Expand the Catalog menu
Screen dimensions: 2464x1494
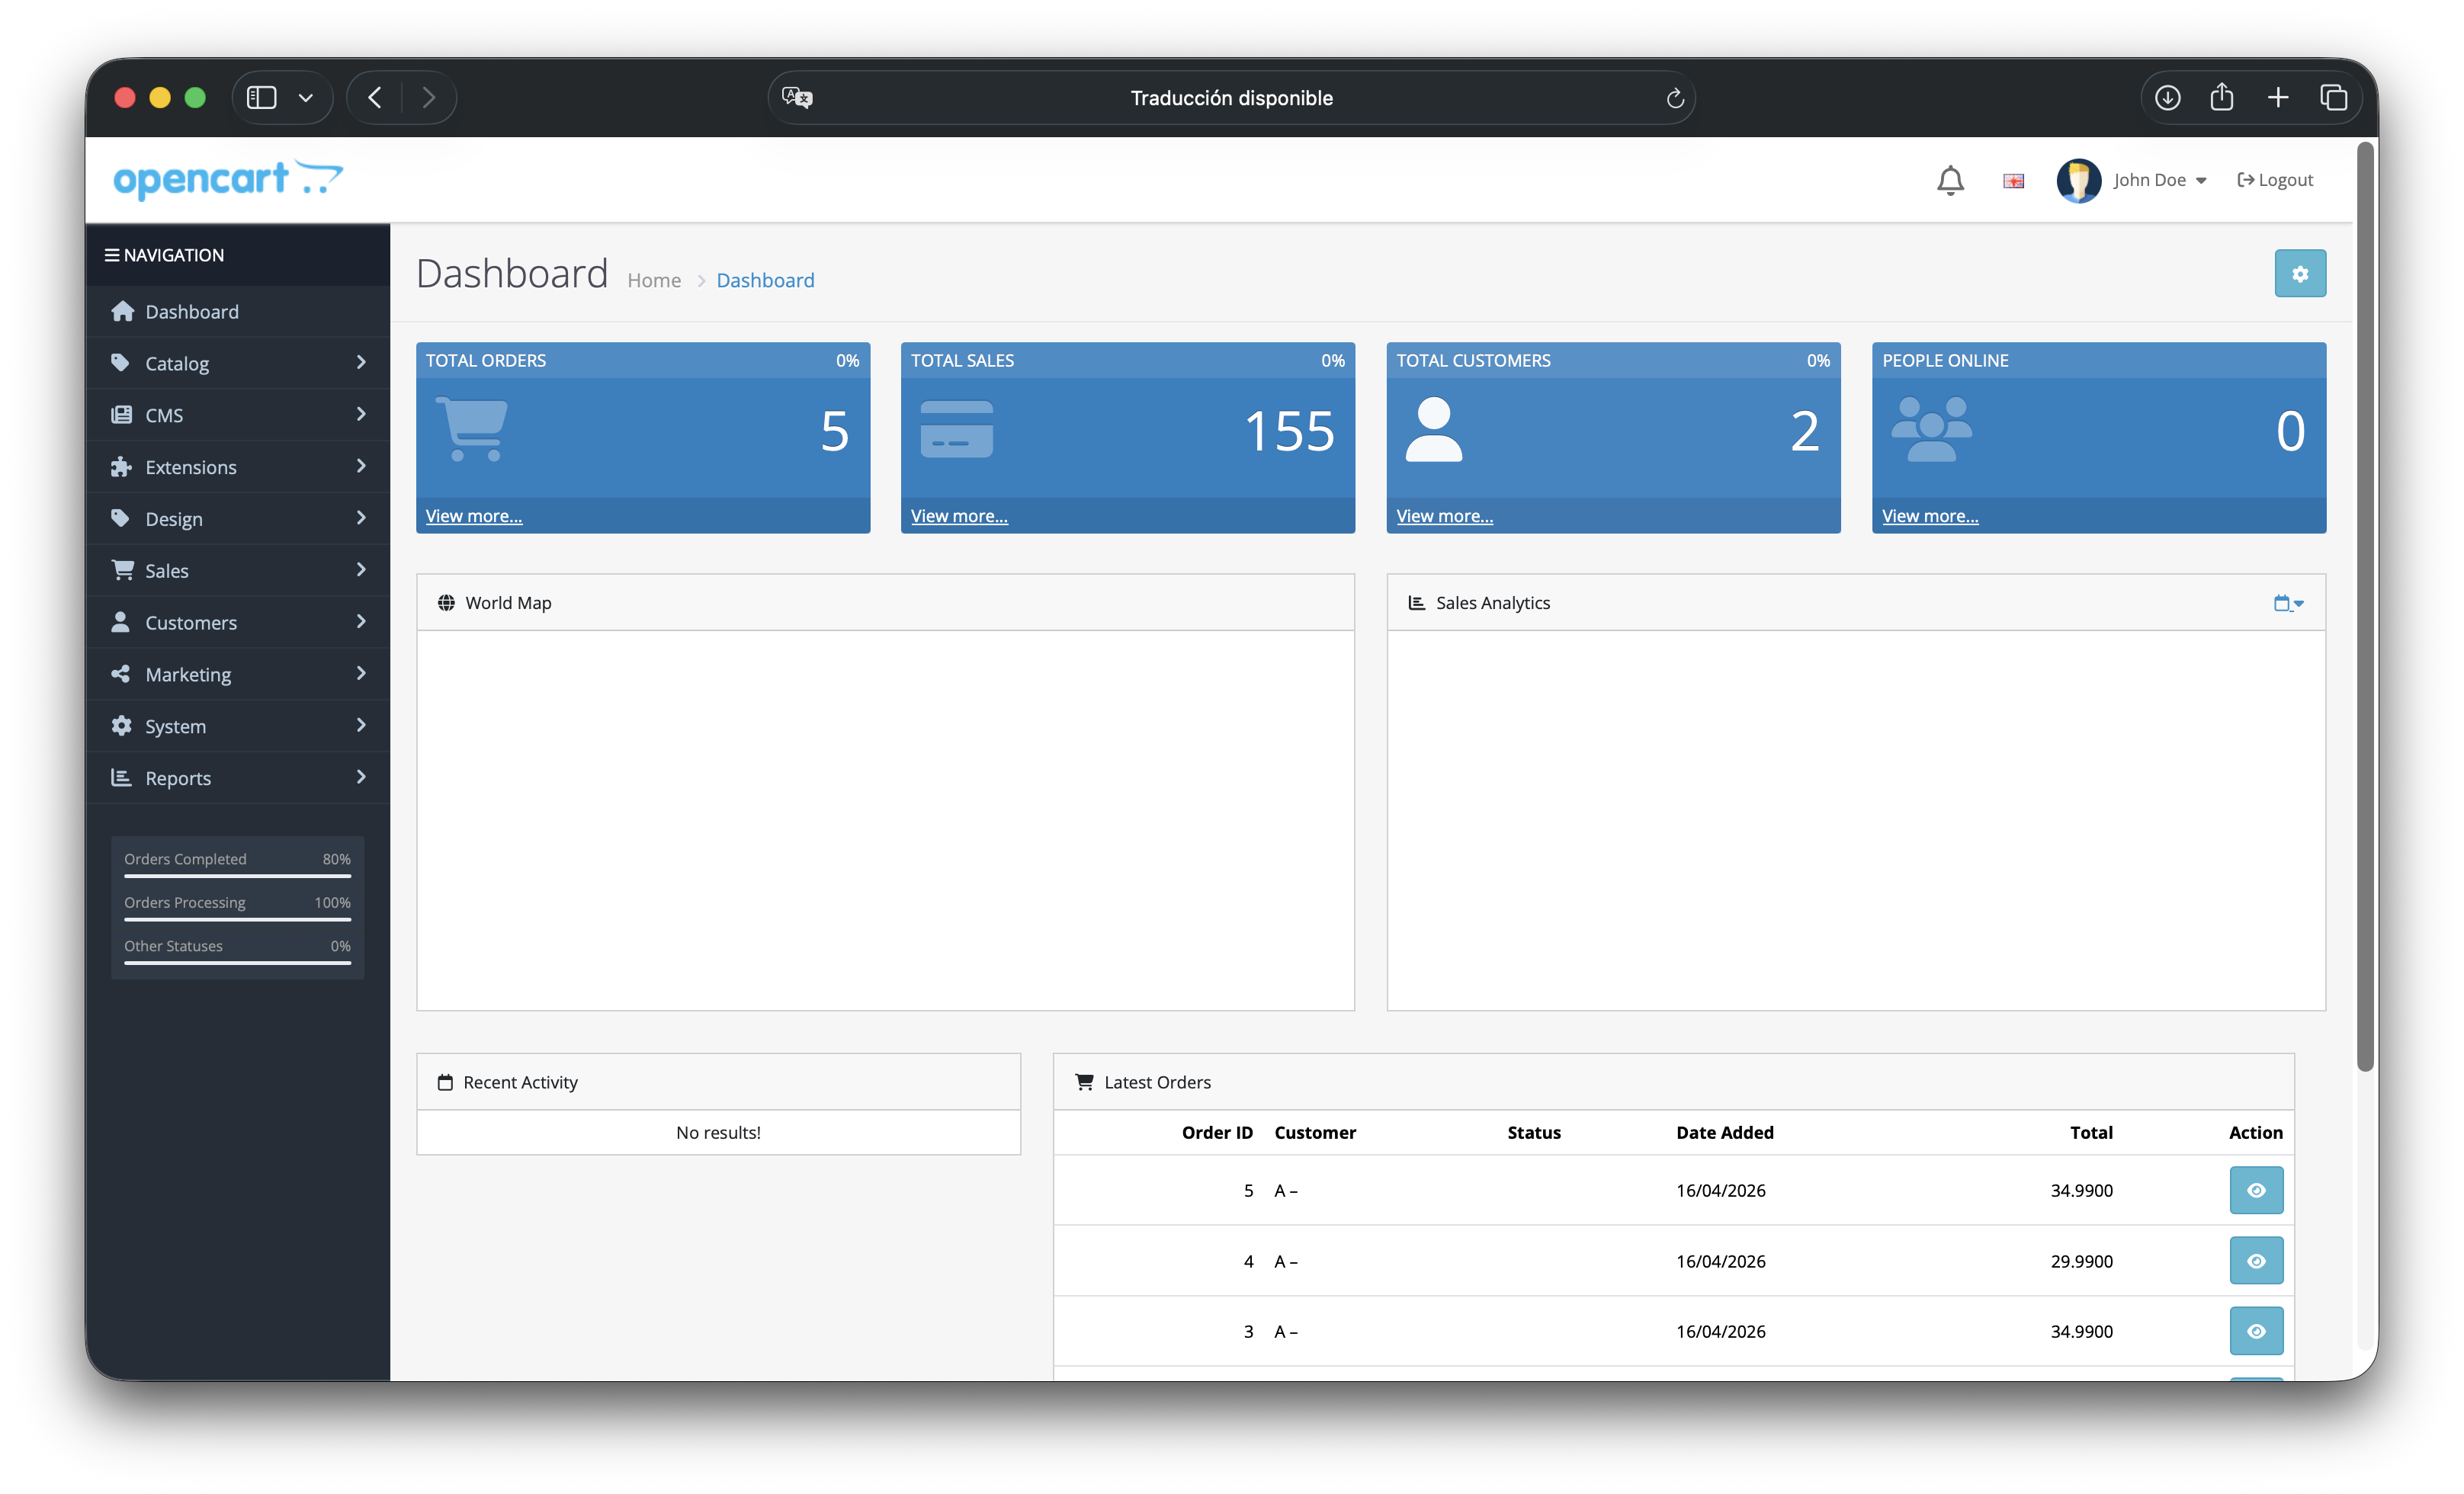(177, 363)
